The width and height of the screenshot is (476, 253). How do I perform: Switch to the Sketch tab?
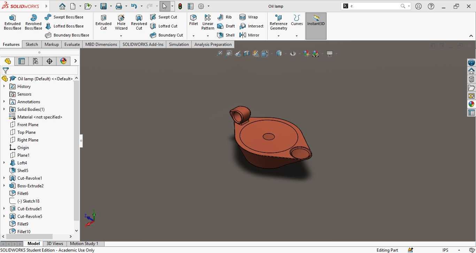click(x=32, y=44)
